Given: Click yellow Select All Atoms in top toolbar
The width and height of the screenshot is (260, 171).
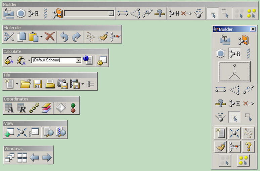Looking at the screenshot, I should (251, 13).
